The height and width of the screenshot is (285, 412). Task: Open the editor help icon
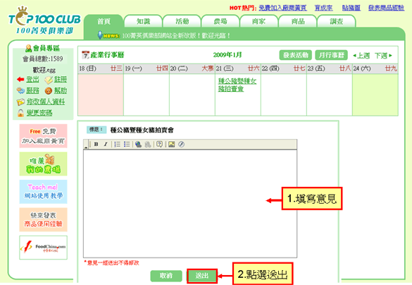159,144
